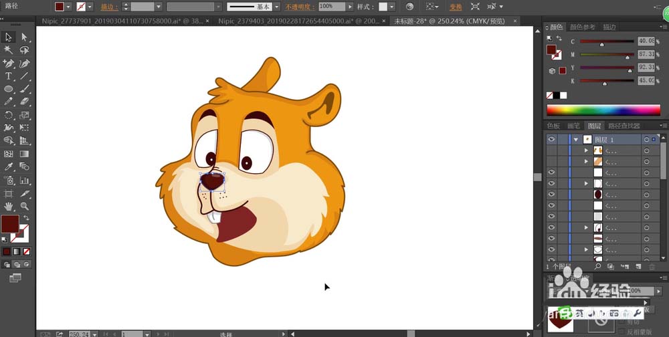Click the CMYK color spectrum bar

(x=603, y=110)
